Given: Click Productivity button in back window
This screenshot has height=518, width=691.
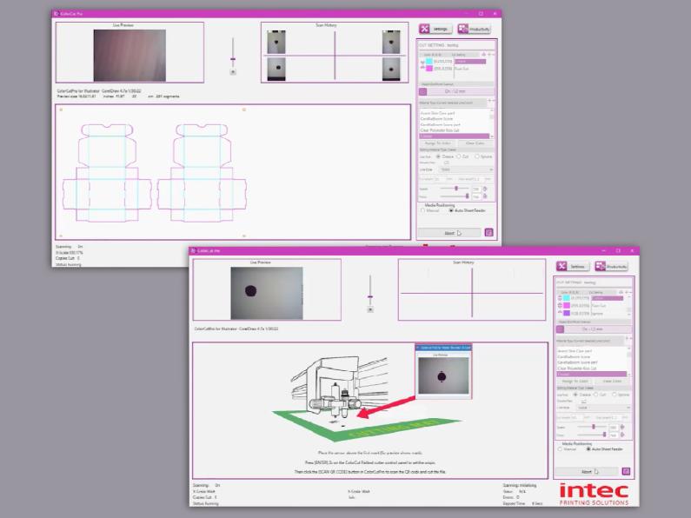Looking at the screenshot, I should point(475,28).
